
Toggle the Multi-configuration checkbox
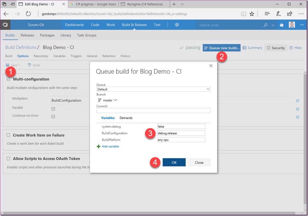click(x=8, y=79)
